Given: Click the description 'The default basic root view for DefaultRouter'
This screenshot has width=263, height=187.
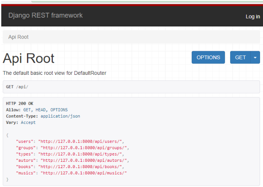Looking at the screenshot, I should [54, 73].
